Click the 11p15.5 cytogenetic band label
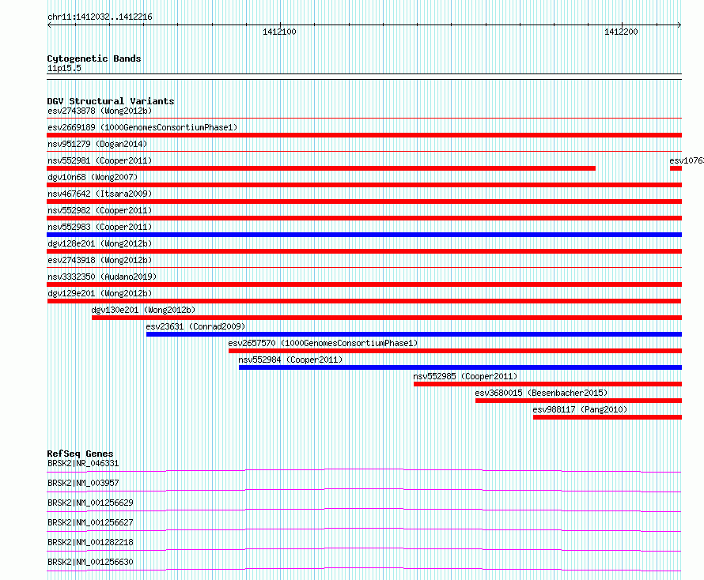704x580 pixels. pos(64,68)
